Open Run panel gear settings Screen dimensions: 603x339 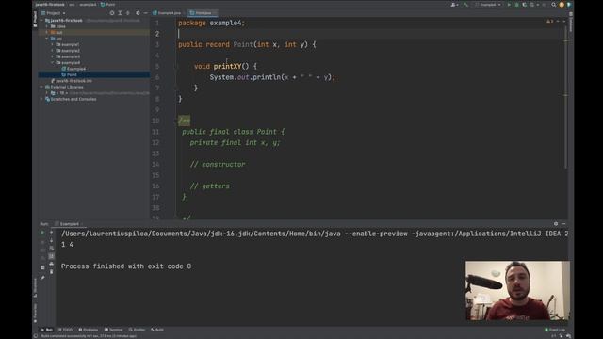[x=556, y=224]
